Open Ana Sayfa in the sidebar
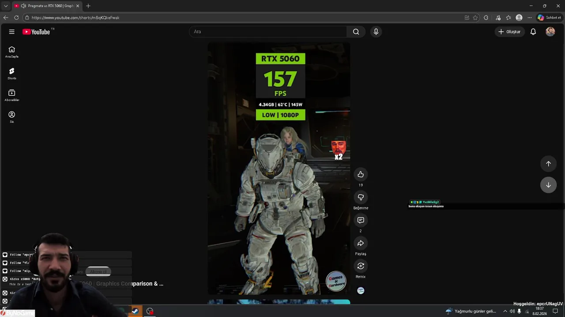This screenshot has height=317, width=565. click(12, 52)
